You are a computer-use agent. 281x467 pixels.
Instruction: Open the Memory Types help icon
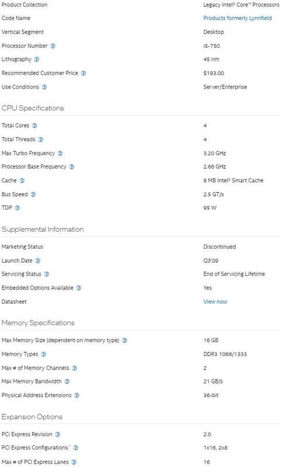pos(43,354)
